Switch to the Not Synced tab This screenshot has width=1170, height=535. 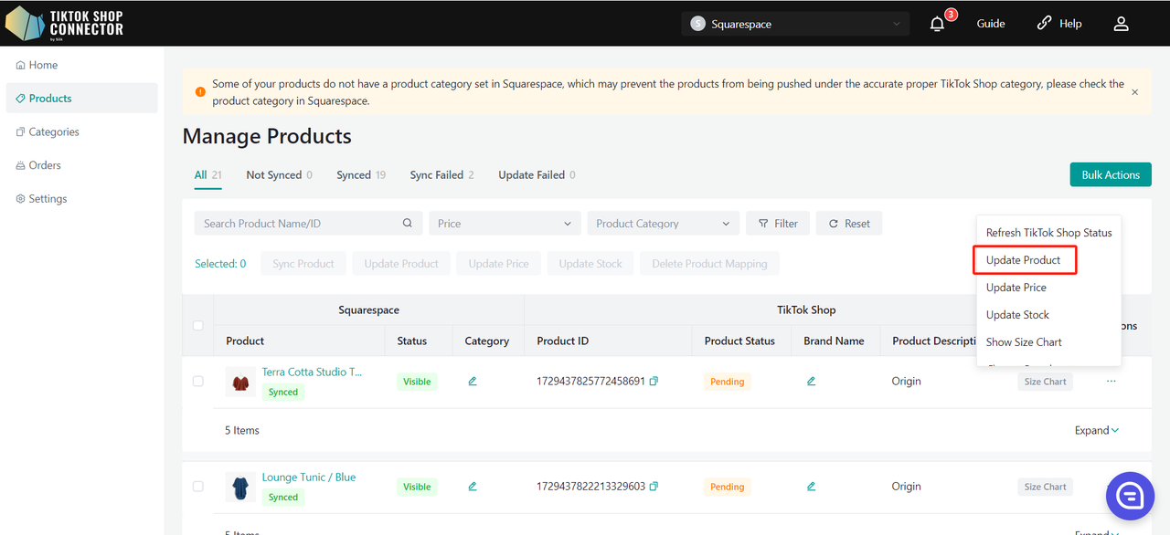[279, 174]
